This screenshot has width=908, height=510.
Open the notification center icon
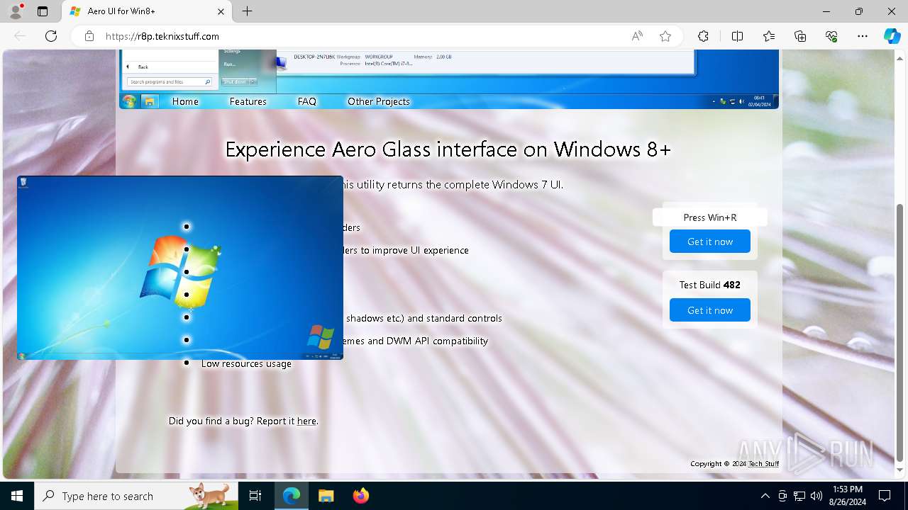885,496
